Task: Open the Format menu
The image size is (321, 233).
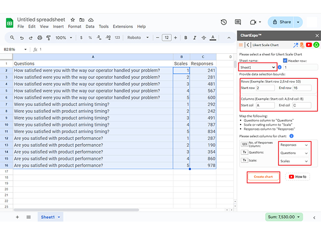Action: pos(75,27)
